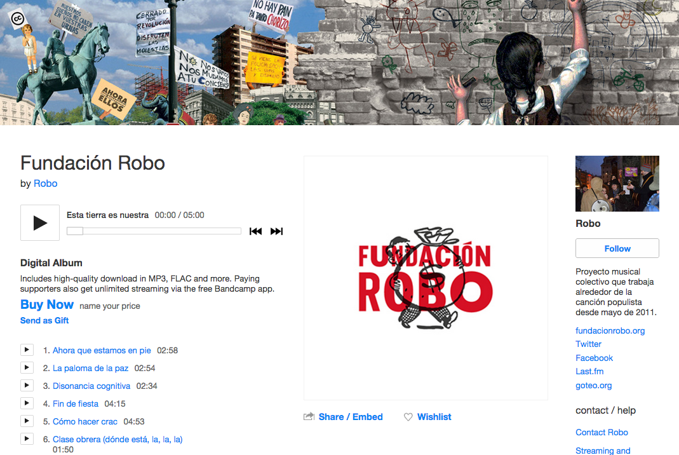The image size is (679, 455).
Task: Play the main track with the large play button
Action: (40, 222)
